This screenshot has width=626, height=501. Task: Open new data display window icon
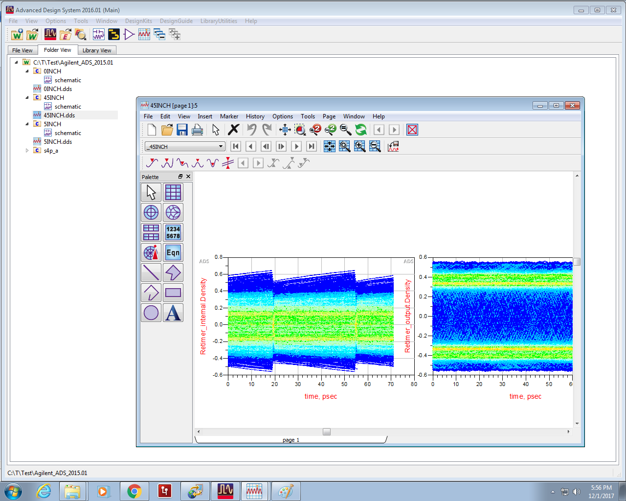click(x=144, y=34)
